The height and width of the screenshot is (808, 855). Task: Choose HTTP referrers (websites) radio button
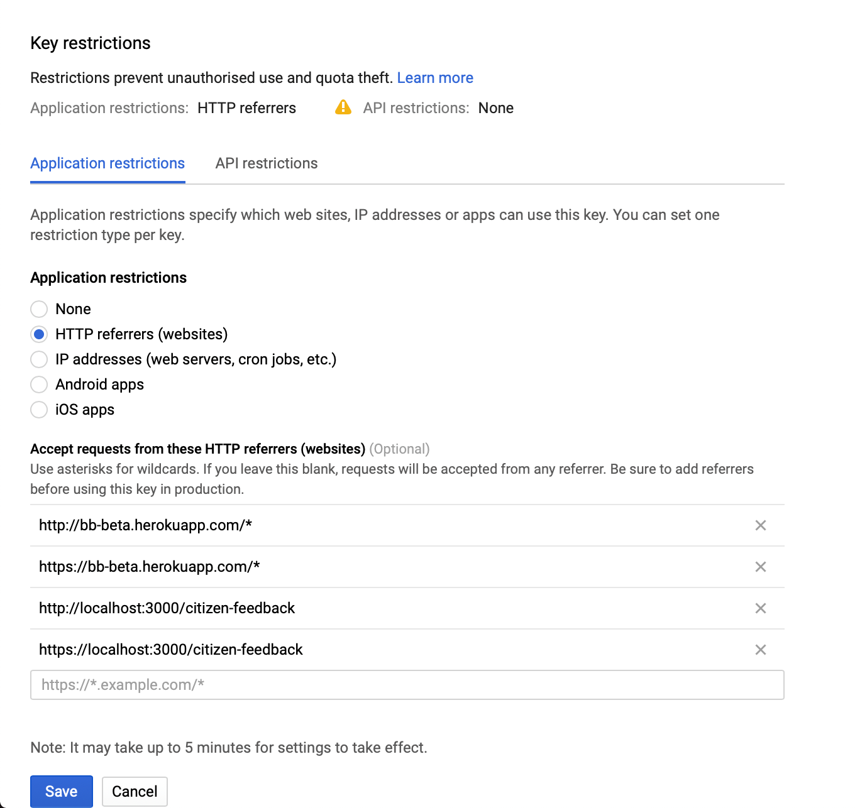[x=39, y=334]
